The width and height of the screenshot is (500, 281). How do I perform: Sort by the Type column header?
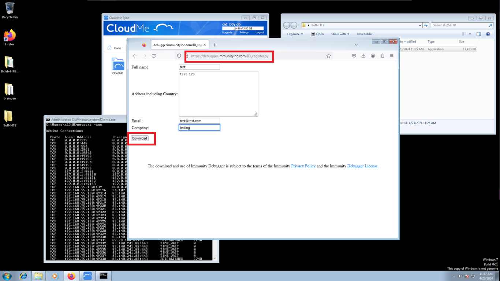[431, 42]
